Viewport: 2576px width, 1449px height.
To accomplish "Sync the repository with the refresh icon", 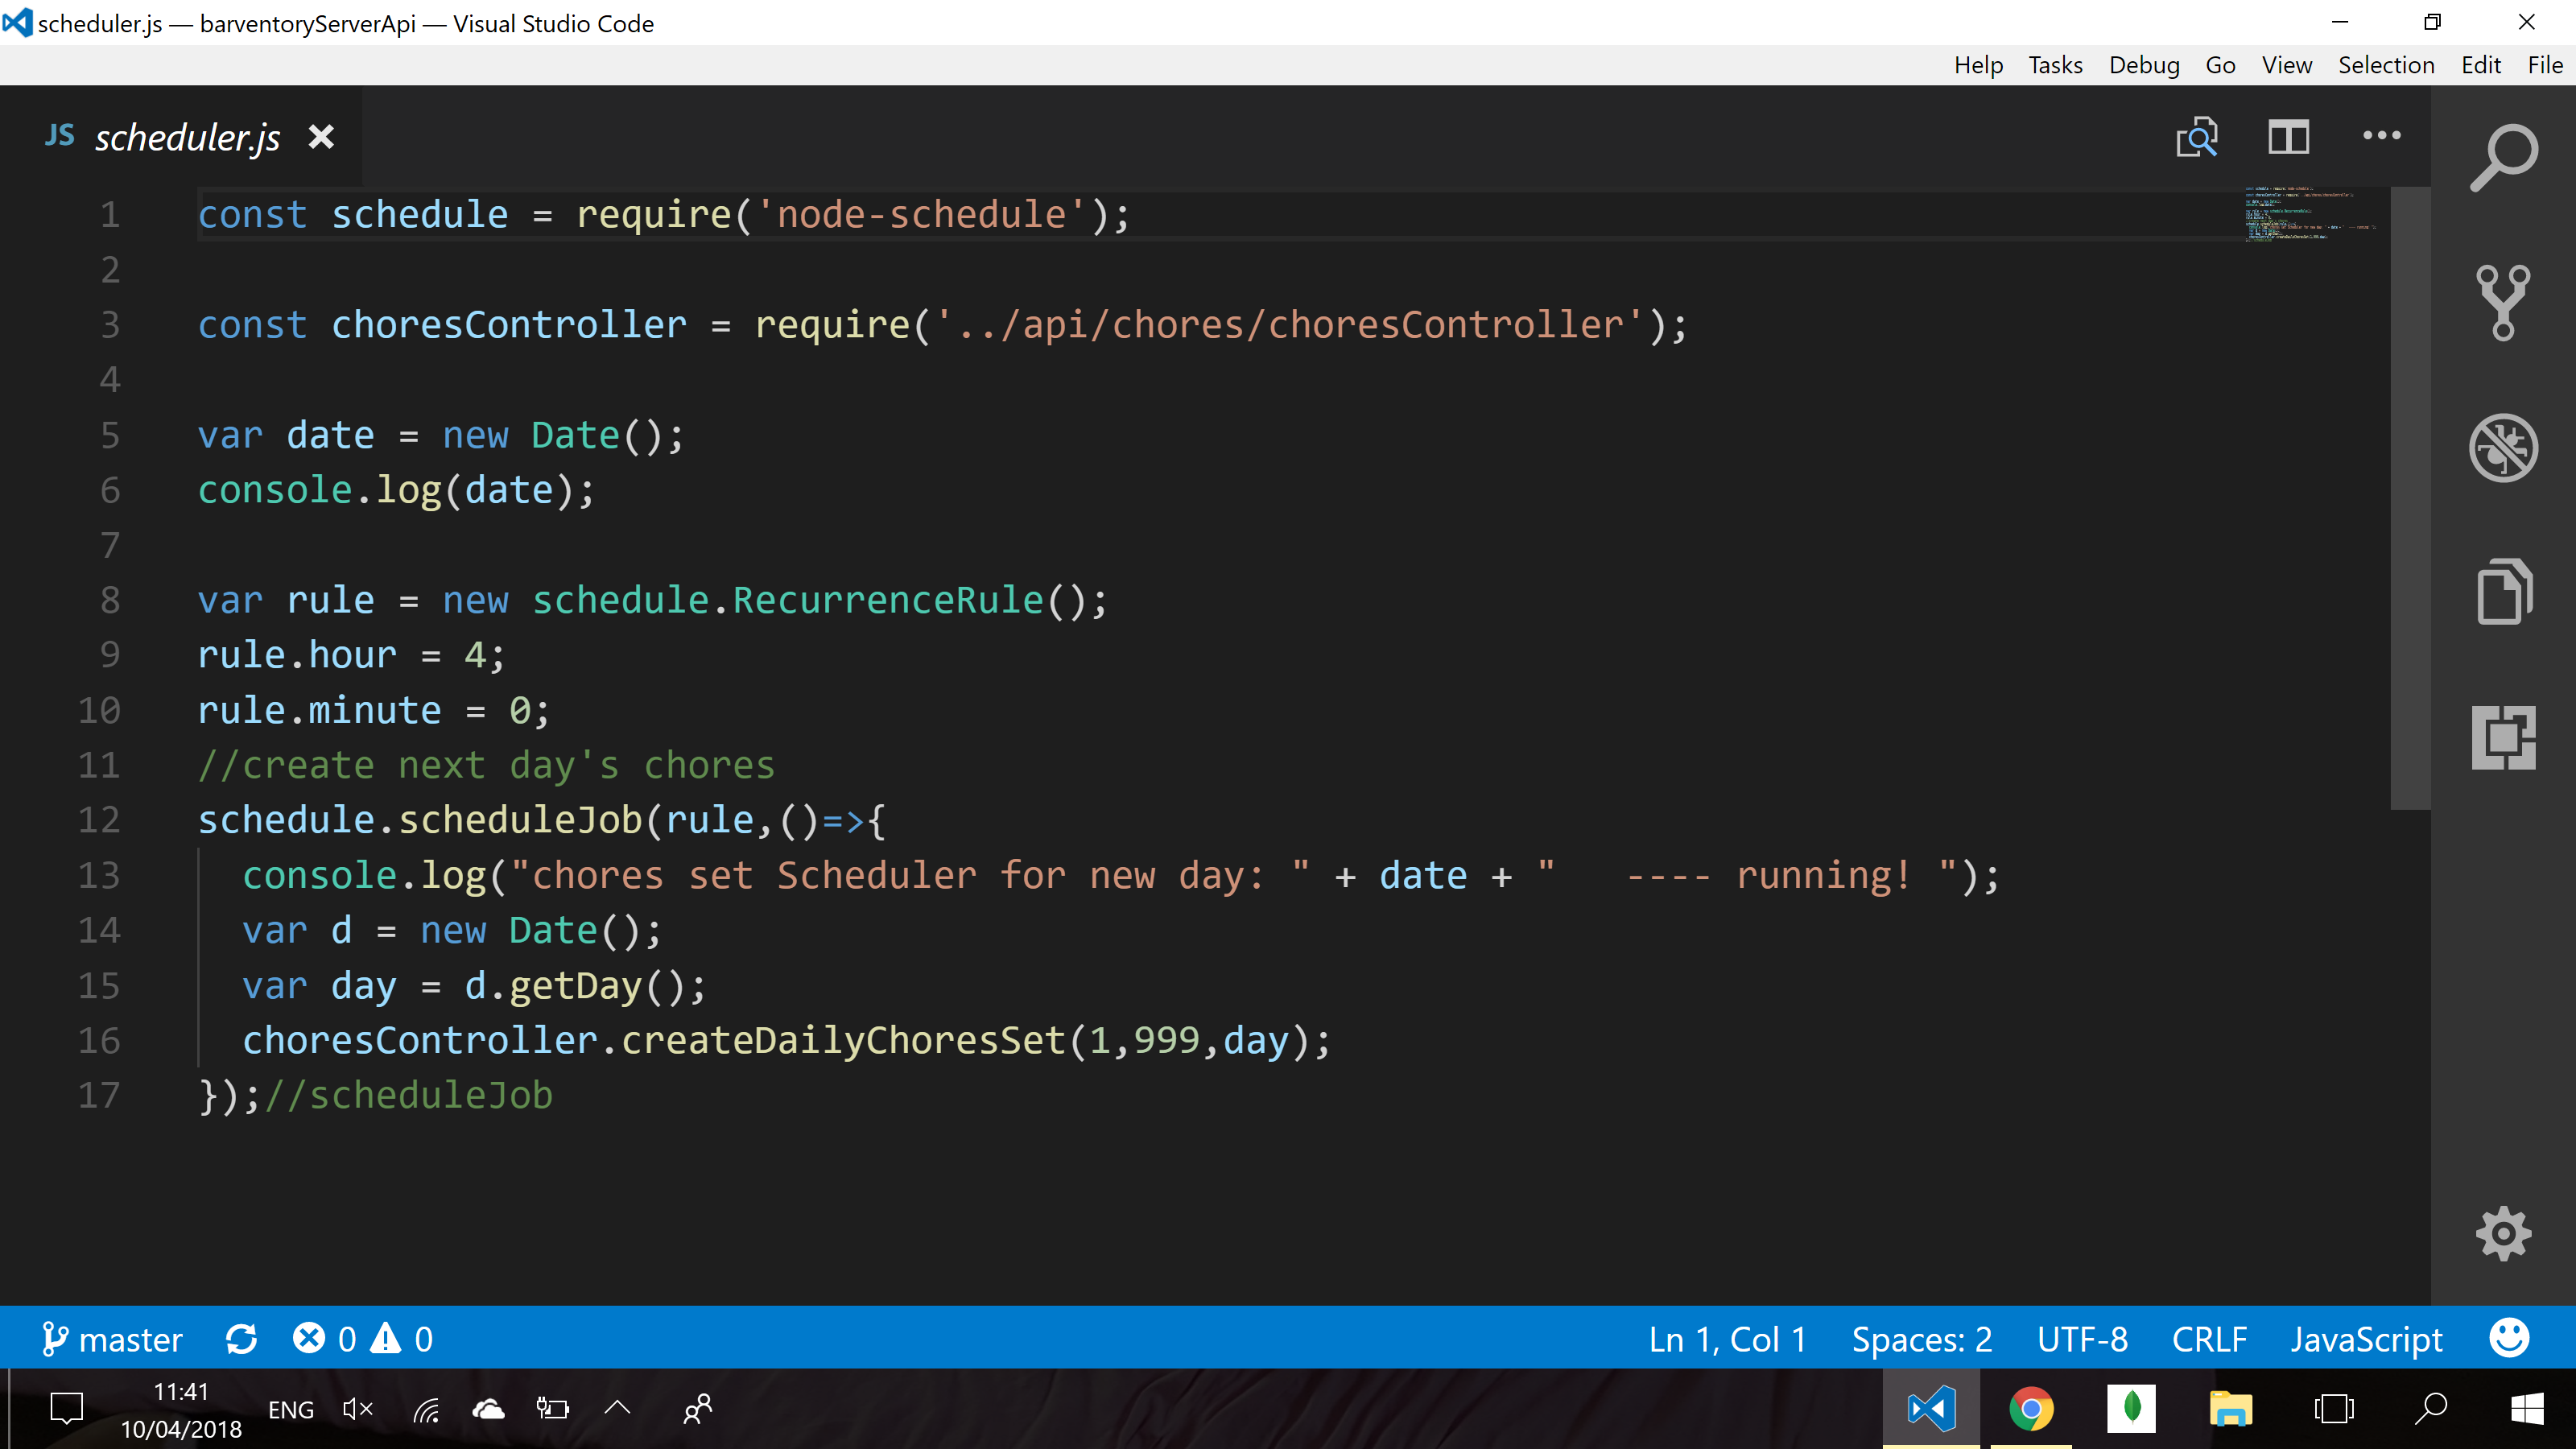I will (x=241, y=1339).
